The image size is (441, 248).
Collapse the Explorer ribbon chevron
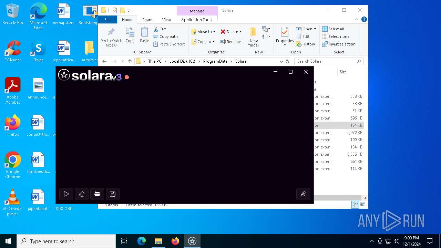[x=357, y=19]
